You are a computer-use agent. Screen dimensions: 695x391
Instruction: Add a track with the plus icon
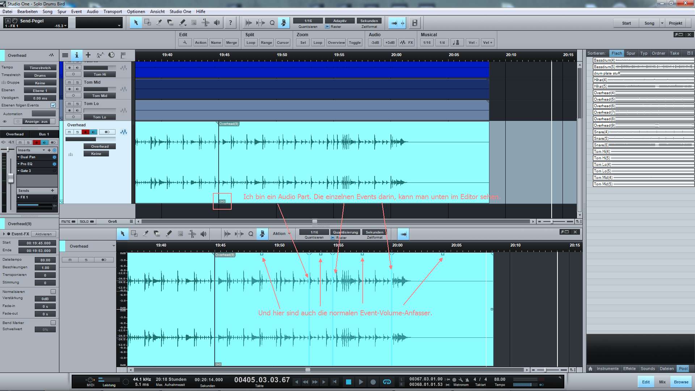pos(88,55)
